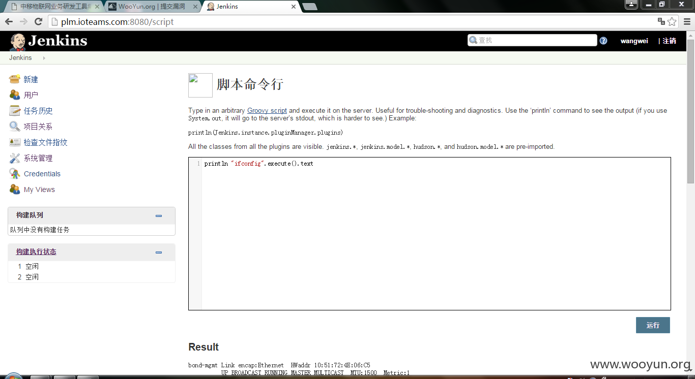Click the 检查文件指纹 fingerprint icon
This screenshot has width=695, height=379.
click(15, 142)
